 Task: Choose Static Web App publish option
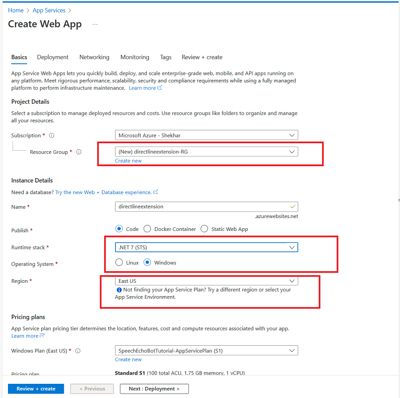click(204, 229)
